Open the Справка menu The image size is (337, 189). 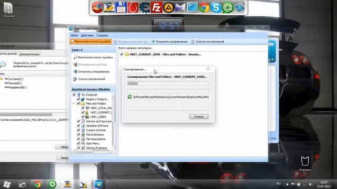coord(102,35)
